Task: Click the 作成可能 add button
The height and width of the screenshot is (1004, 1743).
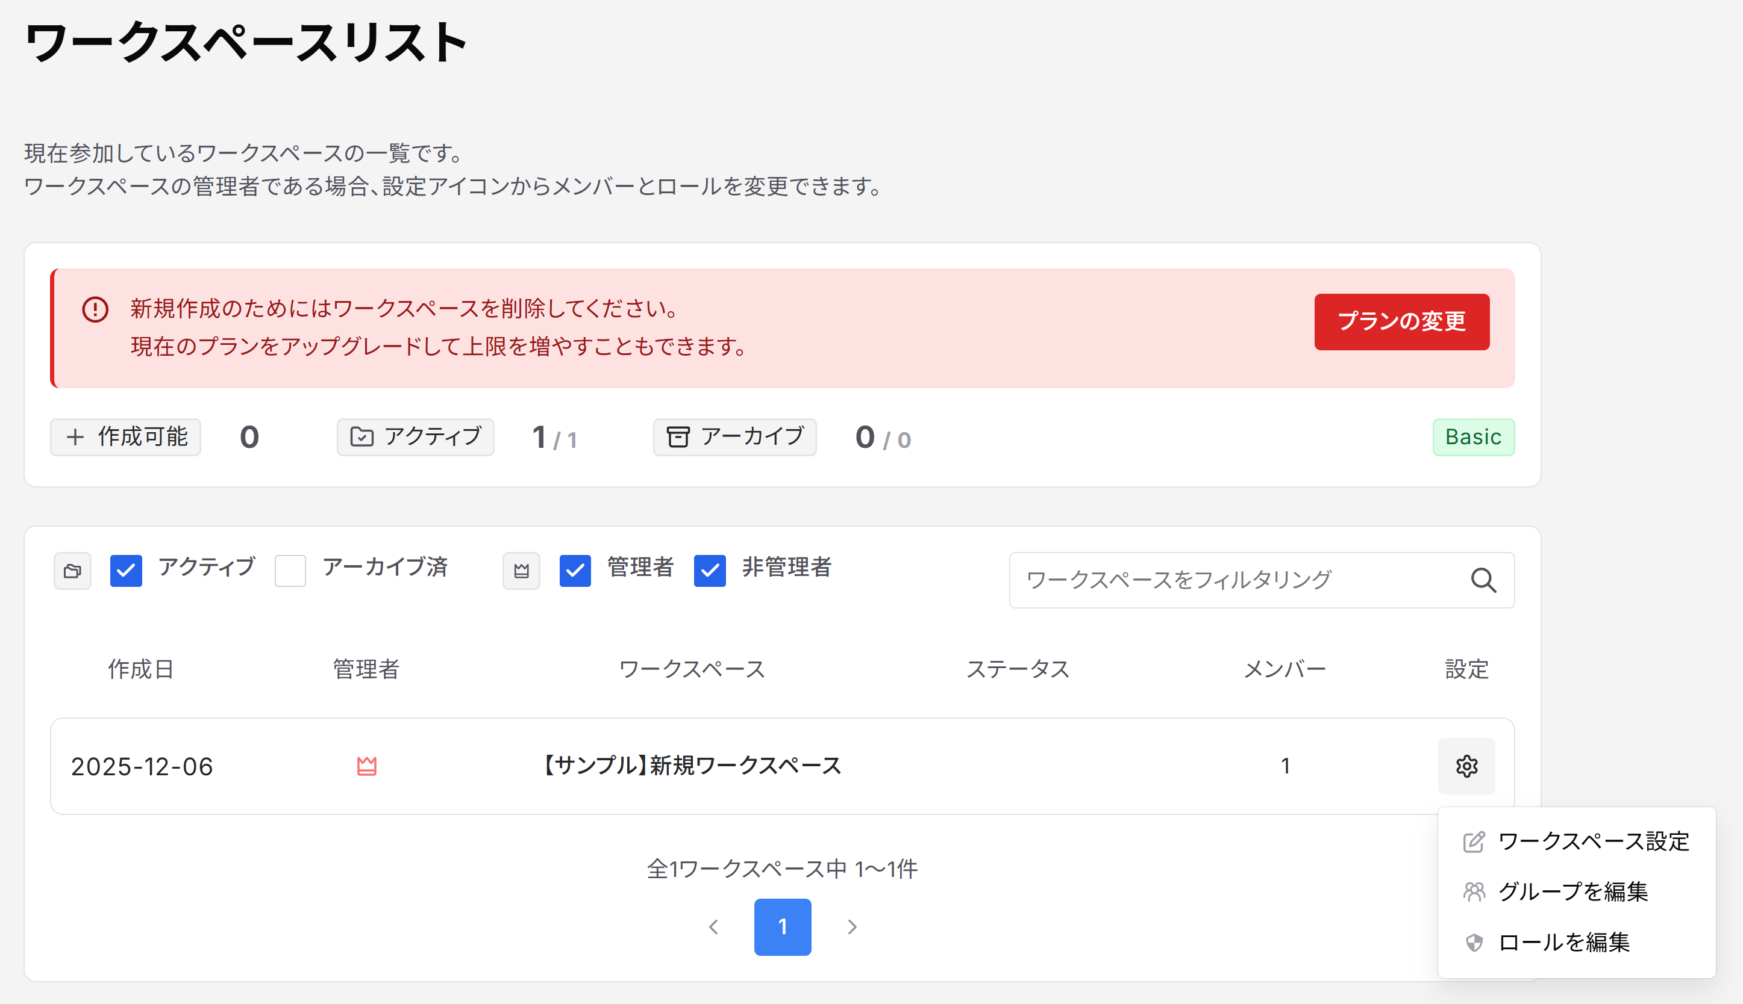Action: [x=125, y=437]
